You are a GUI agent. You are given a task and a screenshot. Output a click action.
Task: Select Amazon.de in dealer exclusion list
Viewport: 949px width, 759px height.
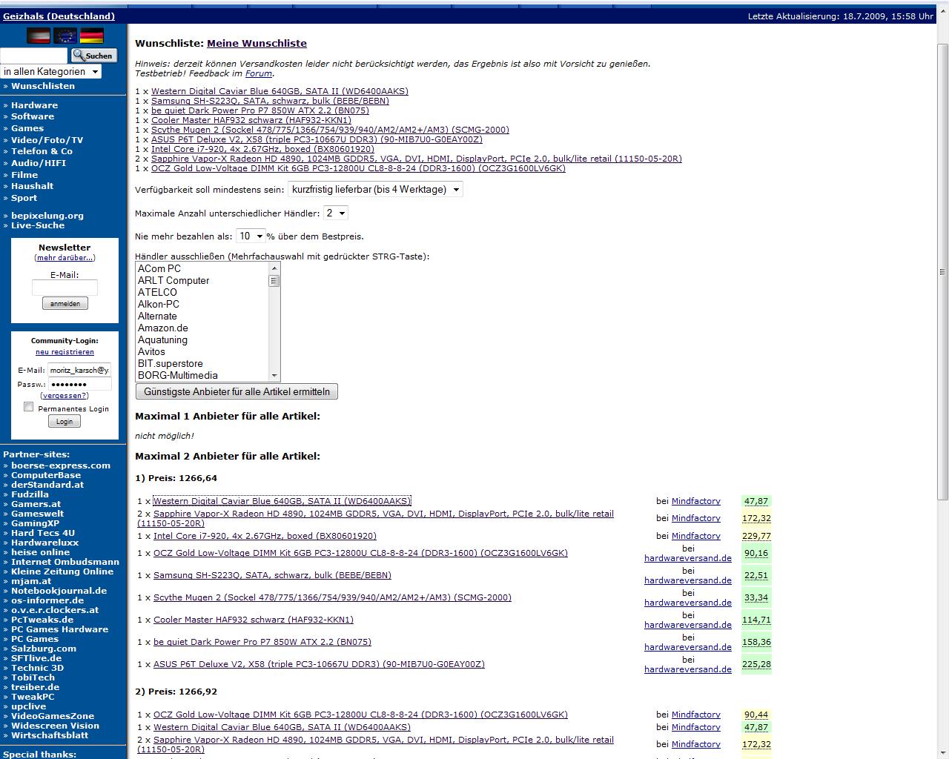[202, 328]
